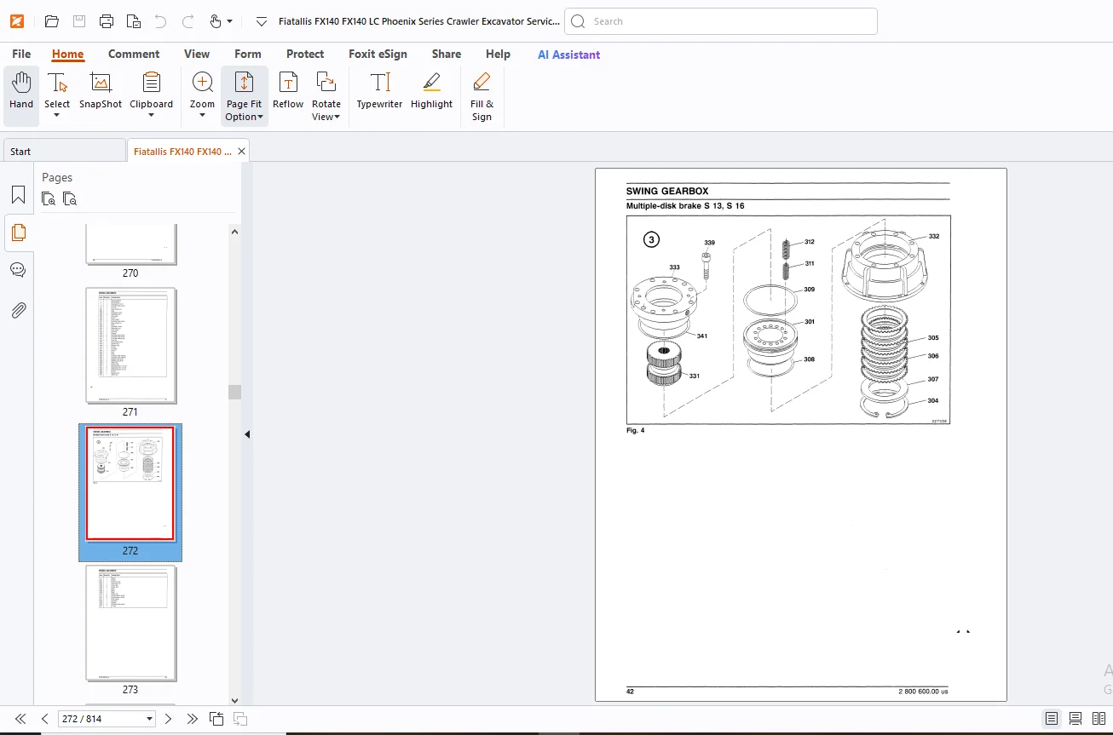The width and height of the screenshot is (1113, 735).
Task: Open the Customize Quick Access toolbar arrow
Action: click(262, 21)
